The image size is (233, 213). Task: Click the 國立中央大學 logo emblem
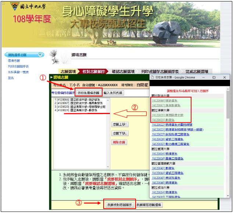coord(15,6)
